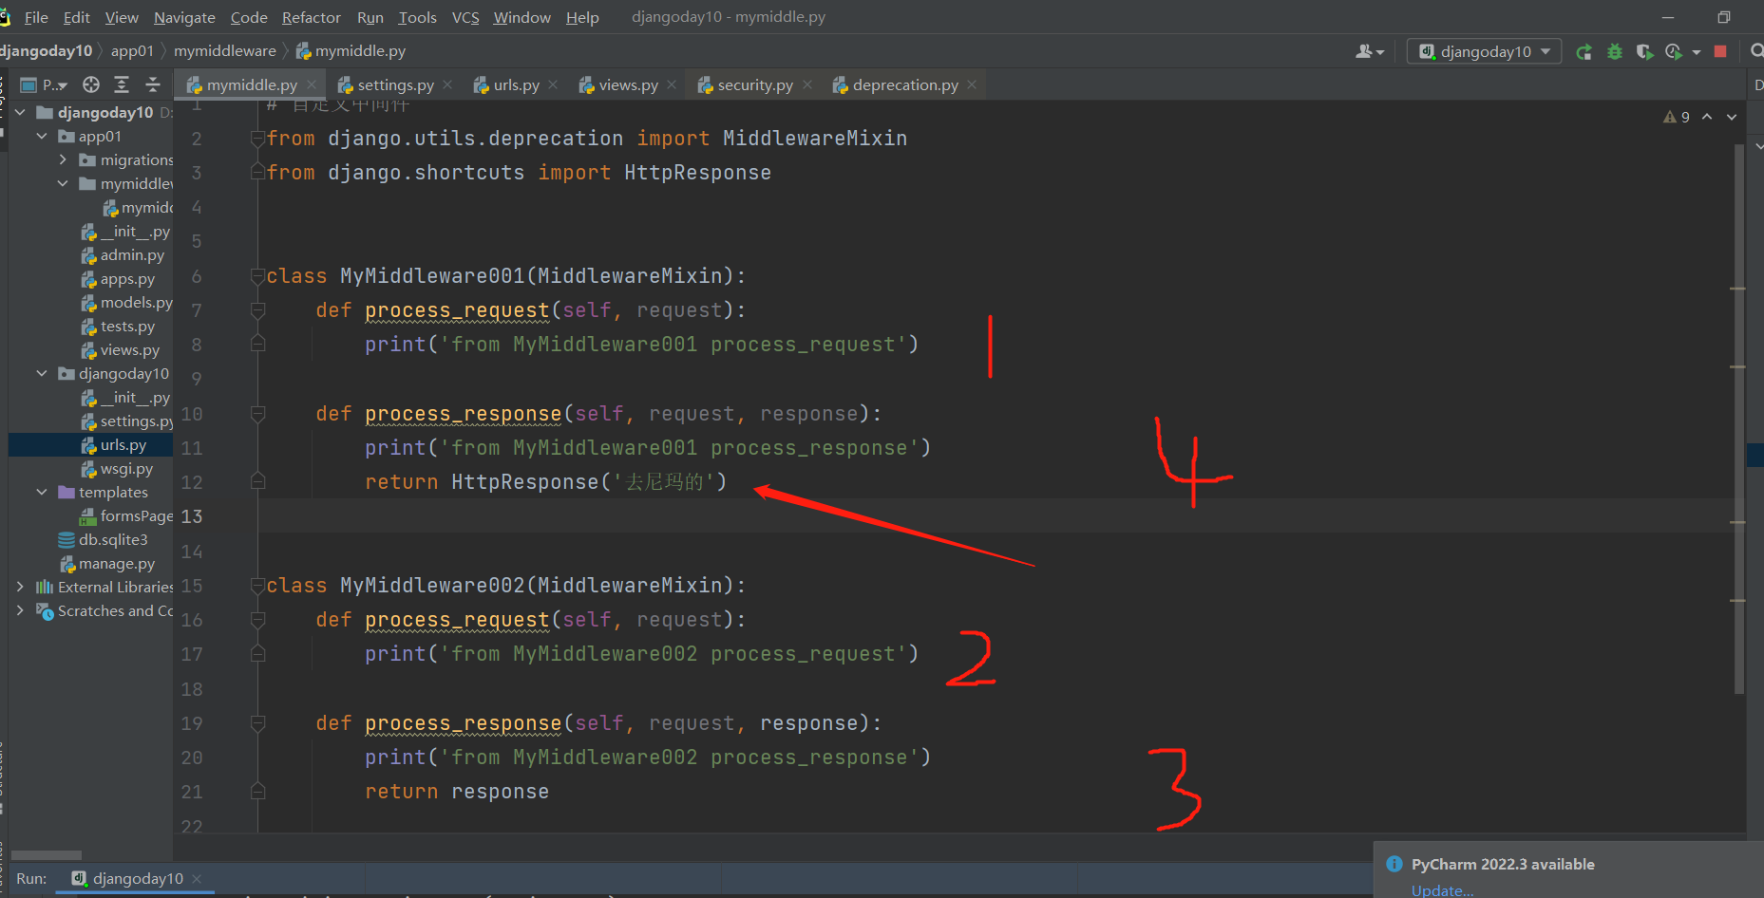Close the urls.py editor tab
Image resolution: width=1764 pixels, height=898 pixels.
click(553, 84)
